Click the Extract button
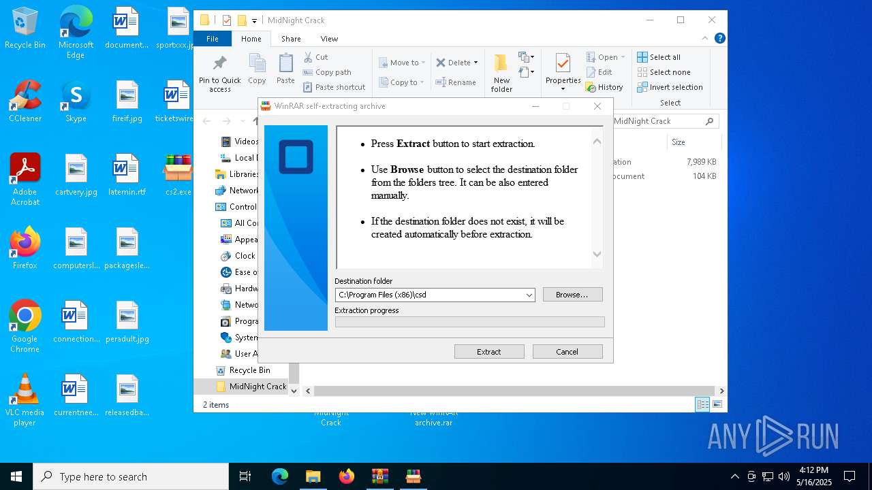872x490 pixels. [x=489, y=352]
